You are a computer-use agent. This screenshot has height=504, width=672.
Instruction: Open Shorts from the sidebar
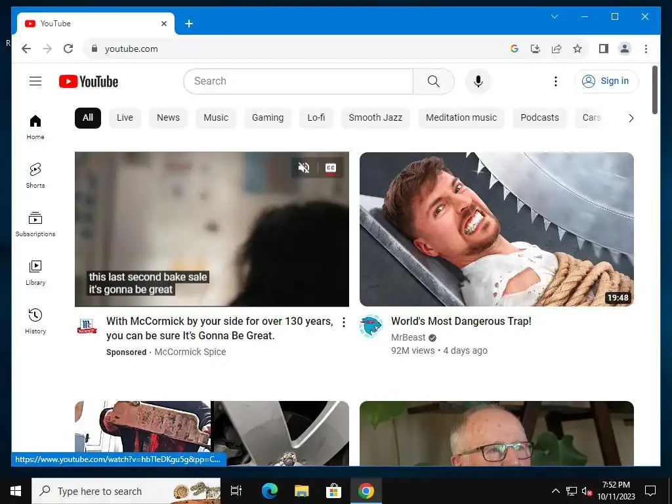click(35, 176)
